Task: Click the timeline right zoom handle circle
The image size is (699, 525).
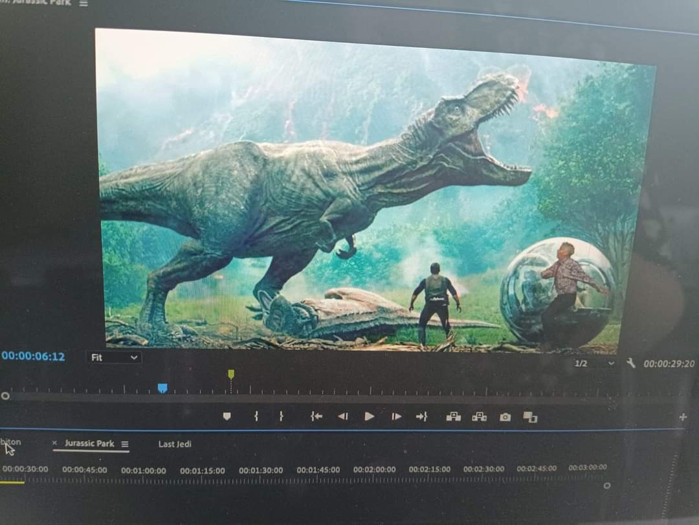Action: point(606,486)
